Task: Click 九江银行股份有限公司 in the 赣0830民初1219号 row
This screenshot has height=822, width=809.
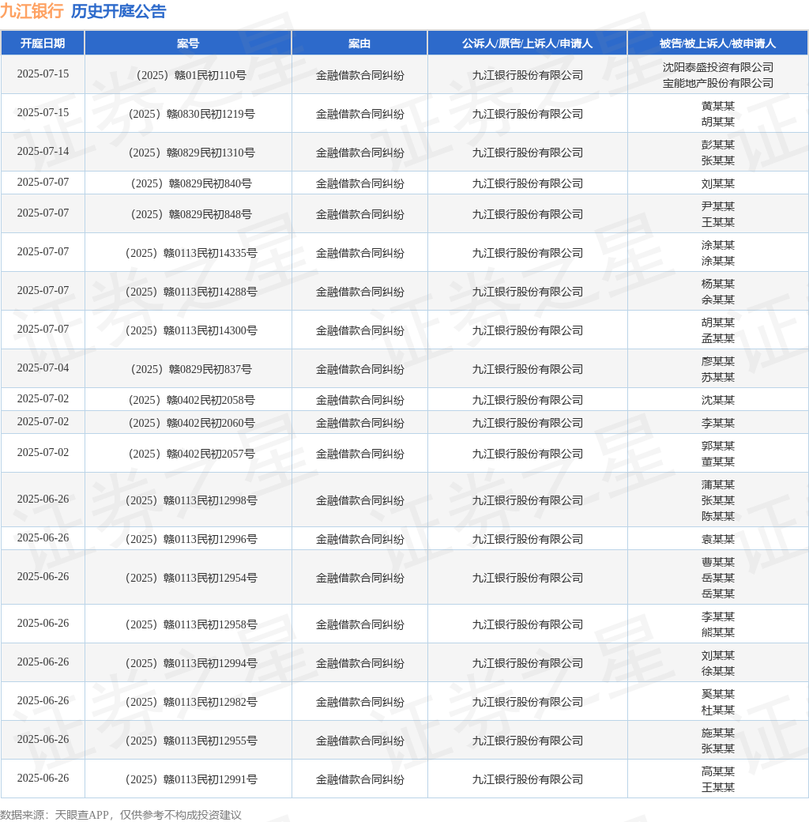Action: point(528,115)
